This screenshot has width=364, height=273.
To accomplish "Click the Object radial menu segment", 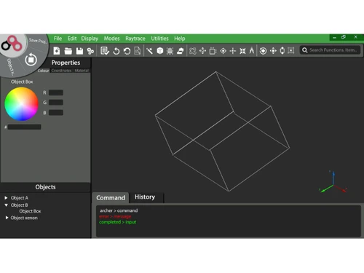I will (11, 67).
